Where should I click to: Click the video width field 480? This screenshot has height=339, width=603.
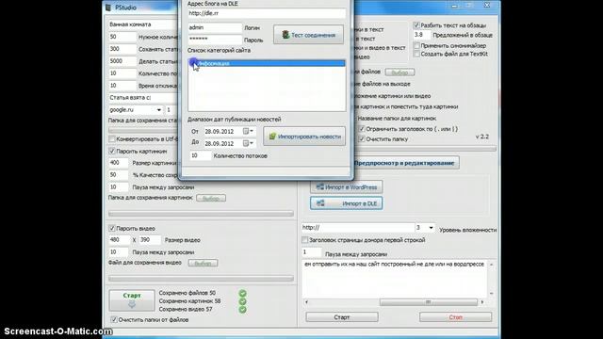[x=119, y=240]
